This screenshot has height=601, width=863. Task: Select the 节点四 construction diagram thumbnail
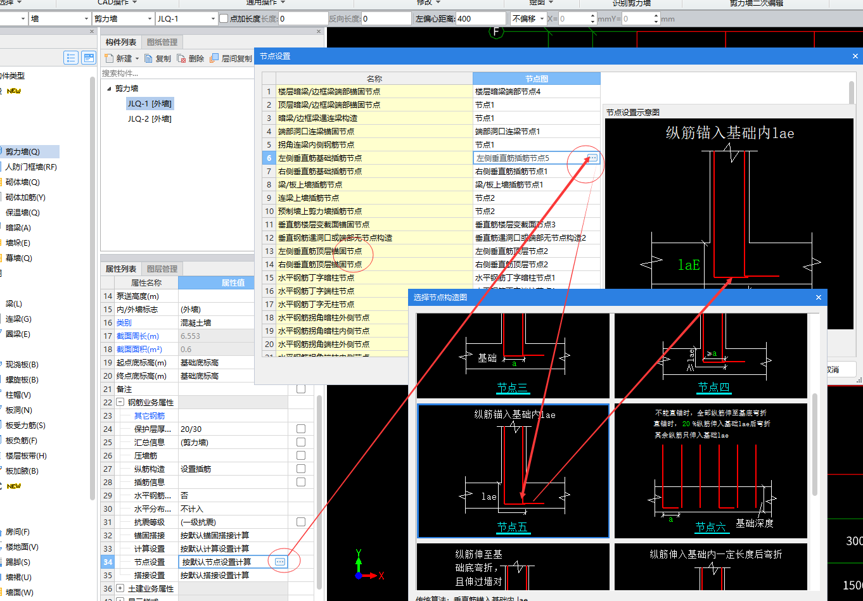click(x=711, y=355)
